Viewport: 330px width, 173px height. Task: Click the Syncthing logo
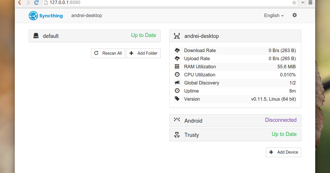coord(33,15)
